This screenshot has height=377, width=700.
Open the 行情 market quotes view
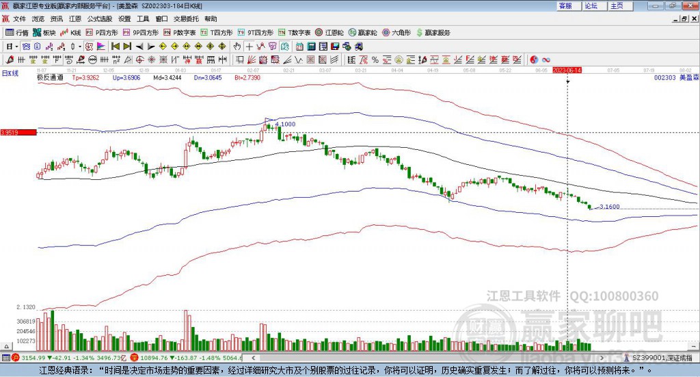[x=16, y=33]
